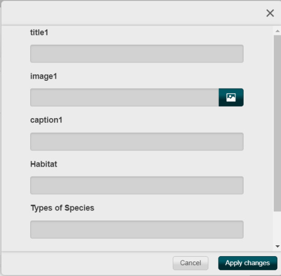Click the scrollbar down arrow
Screen dimensions: 281x276
click(277, 246)
